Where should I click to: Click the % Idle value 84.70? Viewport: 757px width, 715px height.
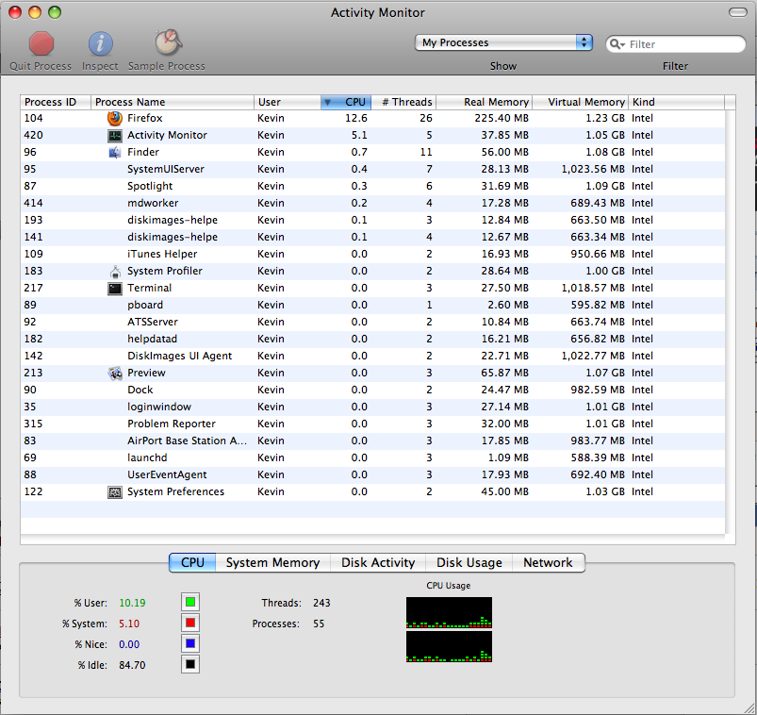132,665
